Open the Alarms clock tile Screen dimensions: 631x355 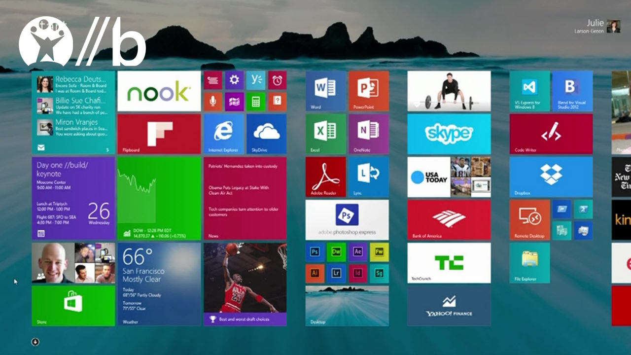pos(277,80)
